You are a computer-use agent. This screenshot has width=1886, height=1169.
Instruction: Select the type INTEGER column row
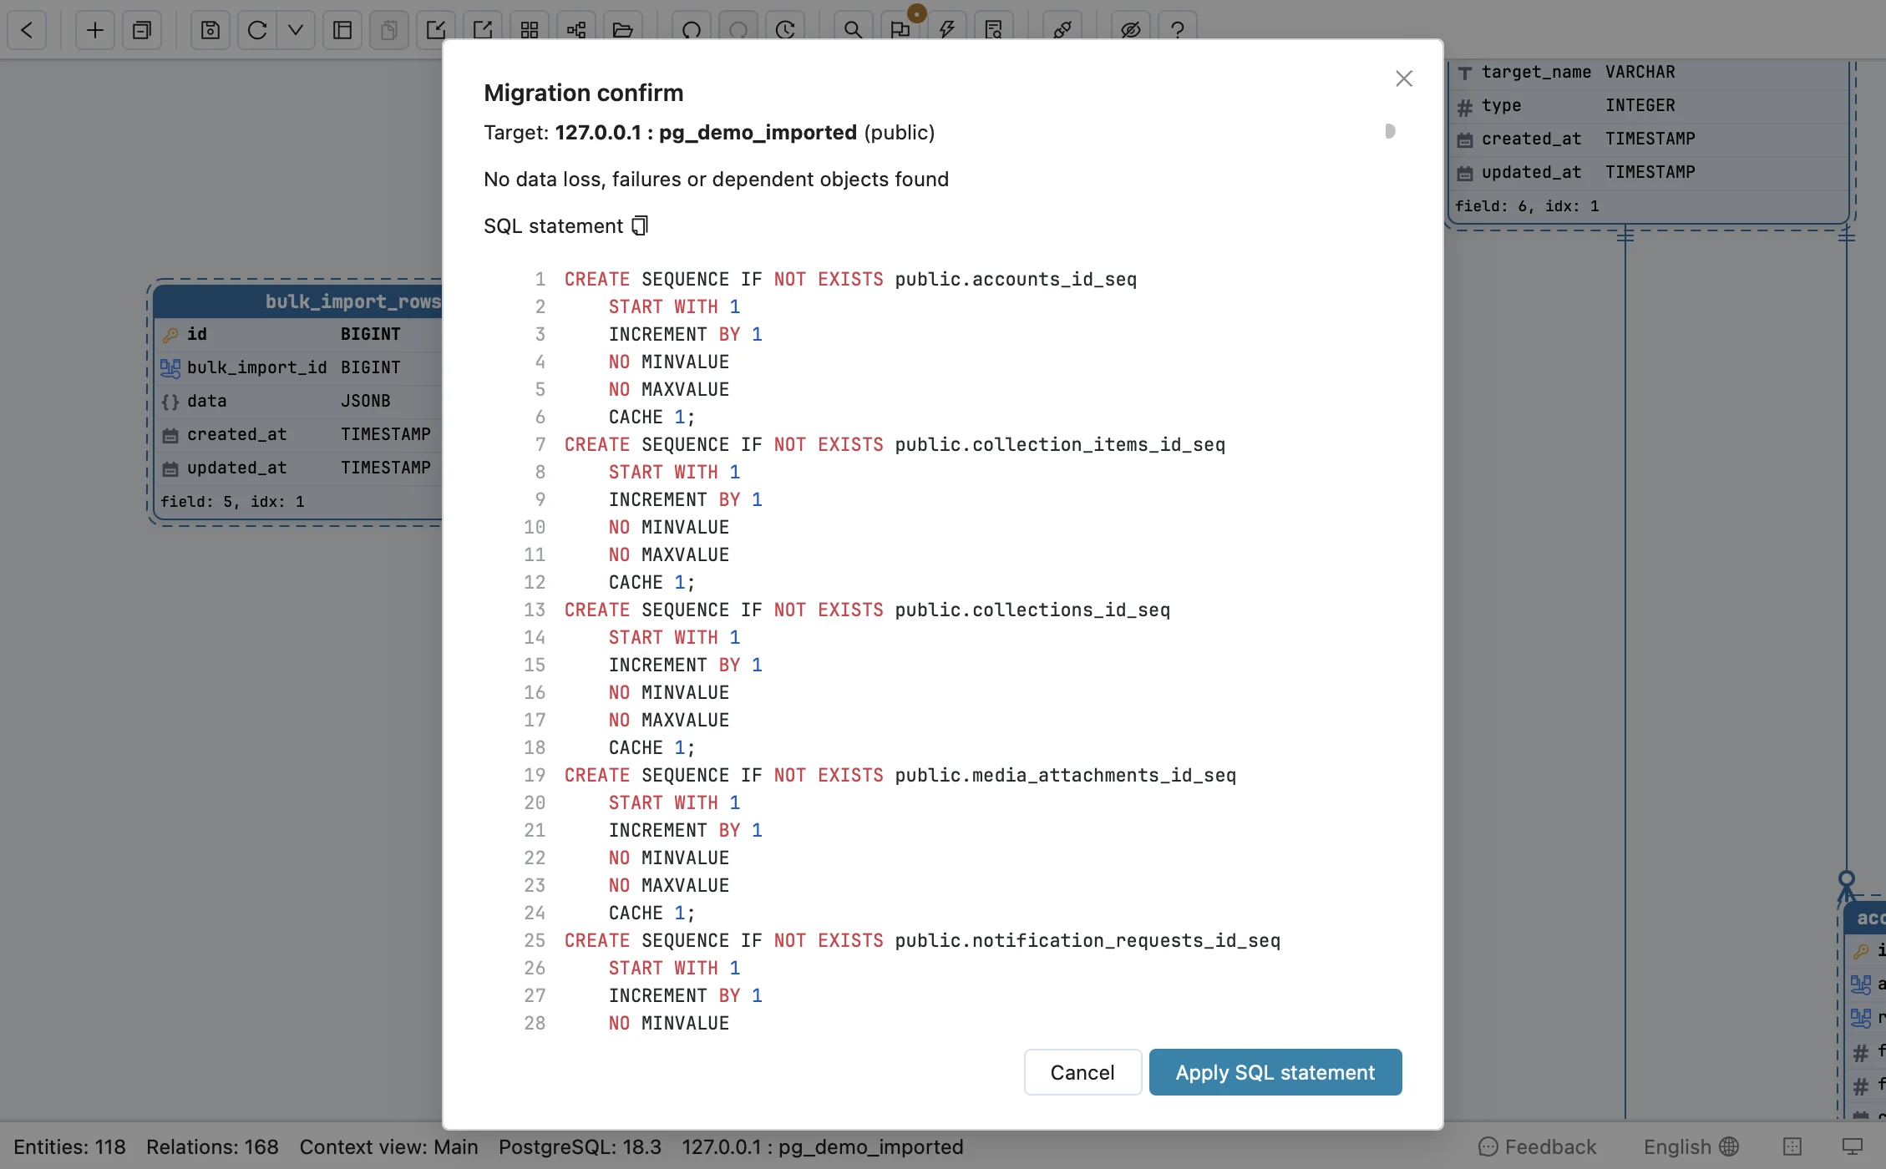1650,105
